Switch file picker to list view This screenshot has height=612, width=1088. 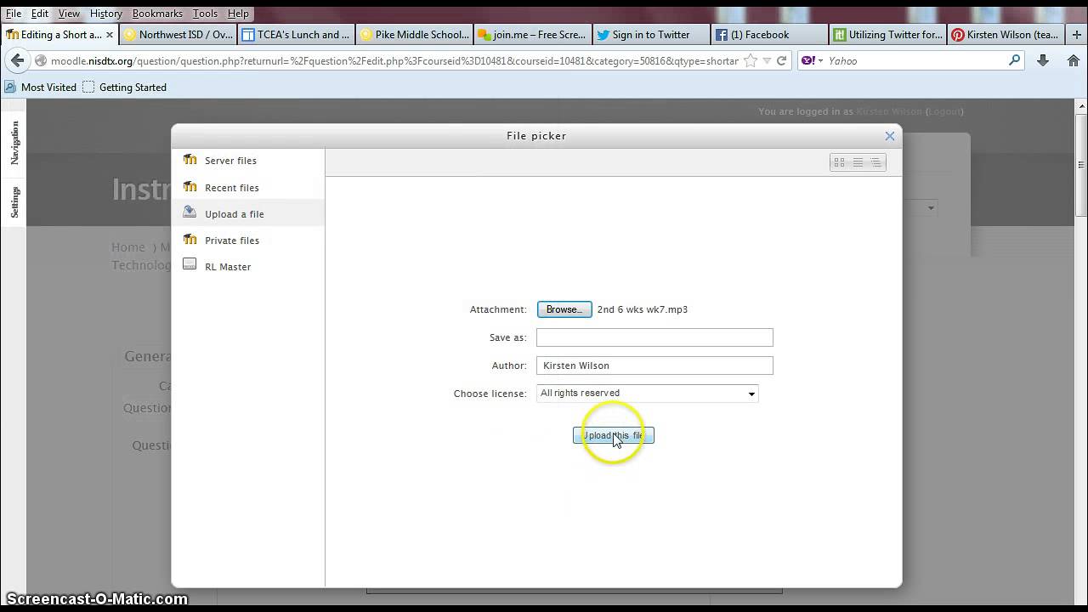coord(858,162)
